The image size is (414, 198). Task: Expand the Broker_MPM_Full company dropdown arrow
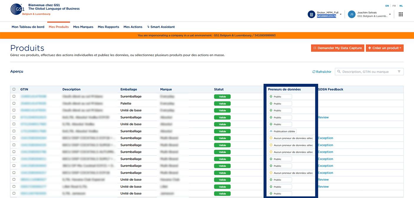(x=341, y=14)
